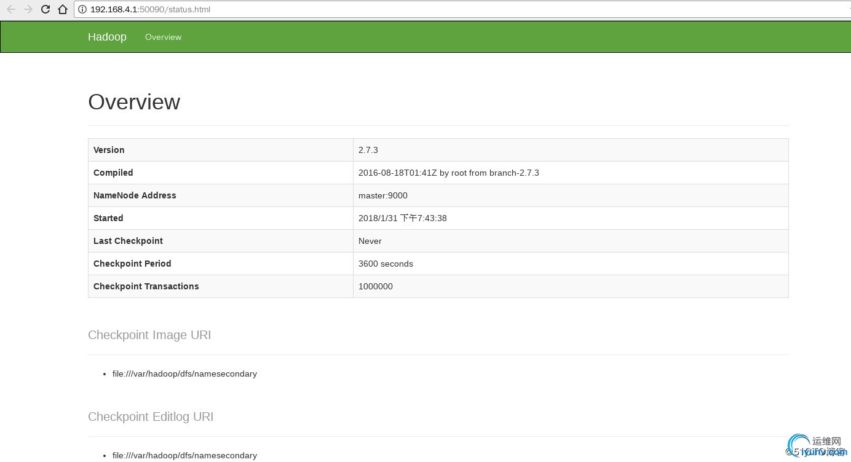Select the Checkpoint Transactions label
This screenshot has width=851, height=462.
click(146, 286)
